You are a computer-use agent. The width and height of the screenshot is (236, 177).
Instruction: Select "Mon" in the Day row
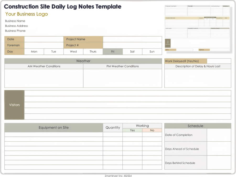pyautogui.click(x=34, y=52)
